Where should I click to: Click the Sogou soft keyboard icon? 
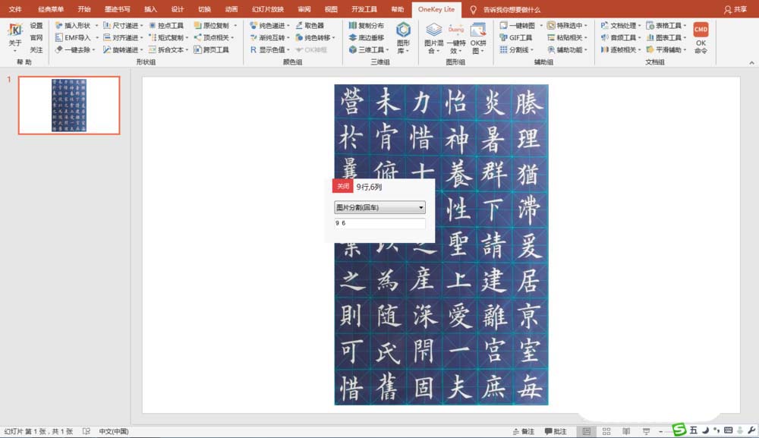click(x=728, y=430)
